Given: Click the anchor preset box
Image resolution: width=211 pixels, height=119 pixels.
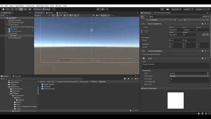Looking at the screenshot, I should click(146, 32).
